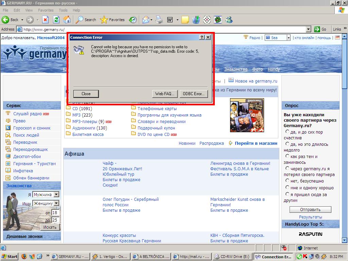
Task: Stop page loading with the red X icon
Action: point(45,20)
